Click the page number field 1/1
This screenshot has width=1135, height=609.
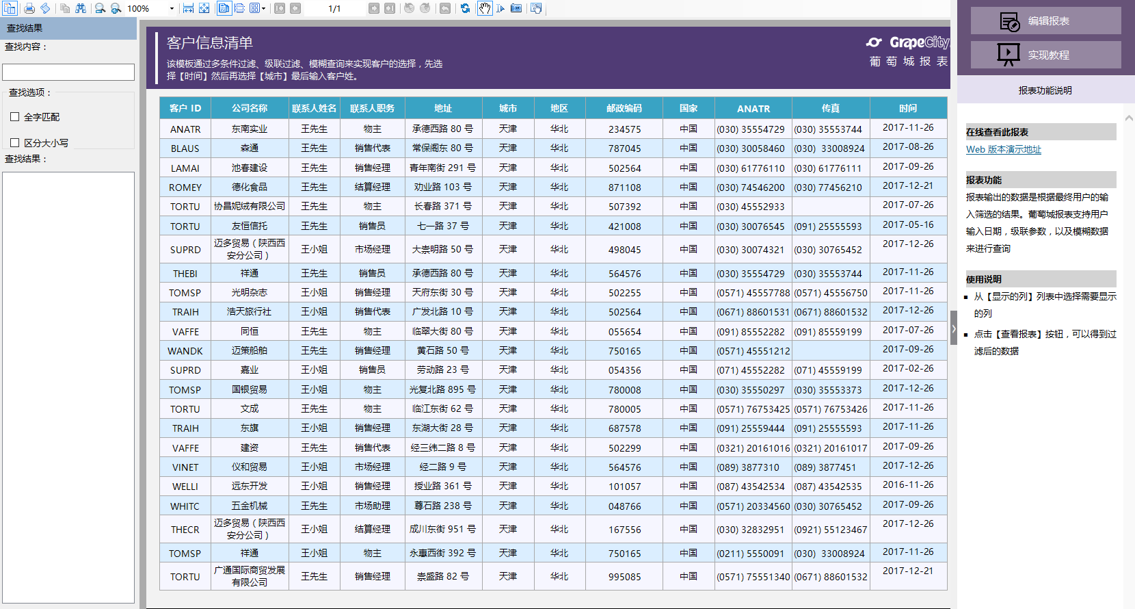(x=334, y=8)
